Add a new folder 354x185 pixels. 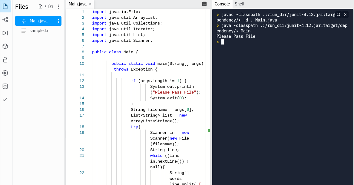(x=51, y=7)
